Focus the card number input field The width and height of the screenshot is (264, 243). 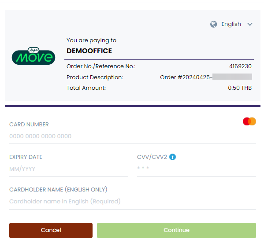133,136
